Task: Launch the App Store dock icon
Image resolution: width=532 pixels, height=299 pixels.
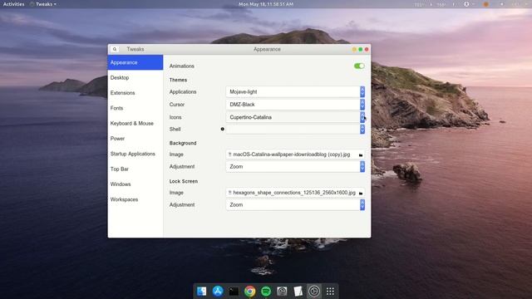Action: 218,292
